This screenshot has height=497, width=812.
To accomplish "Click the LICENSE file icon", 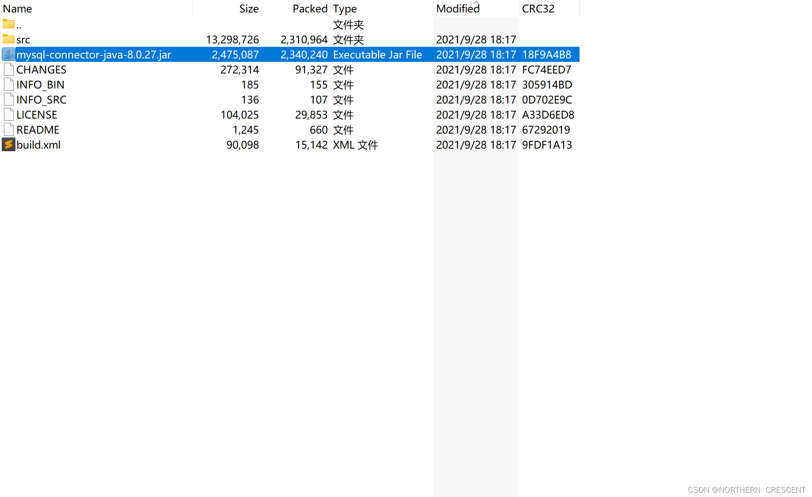I will pos(9,115).
